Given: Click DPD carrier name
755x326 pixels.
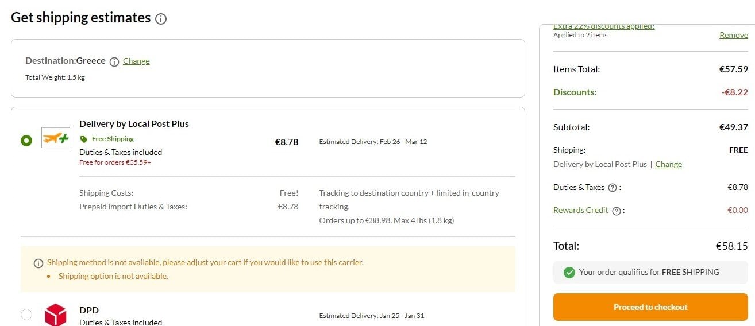Looking at the screenshot, I should click(x=89, y=310).
